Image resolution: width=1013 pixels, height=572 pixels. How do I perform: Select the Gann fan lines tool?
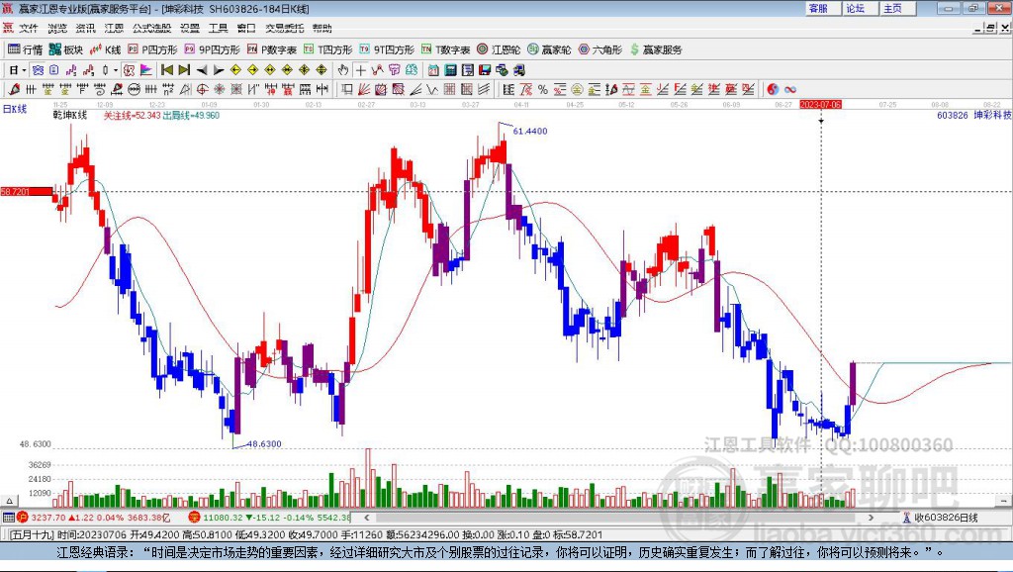point(364,89)
